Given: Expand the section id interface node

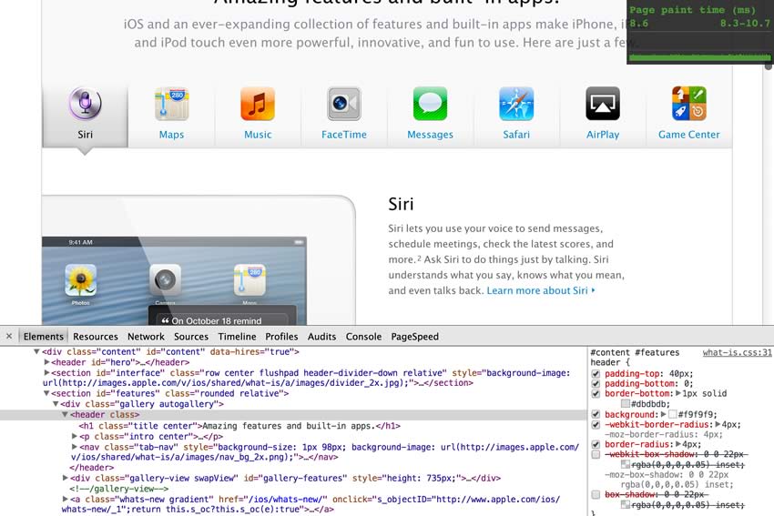Looking at the screenshot, I should pyautogui.click(x=46, y=373).
